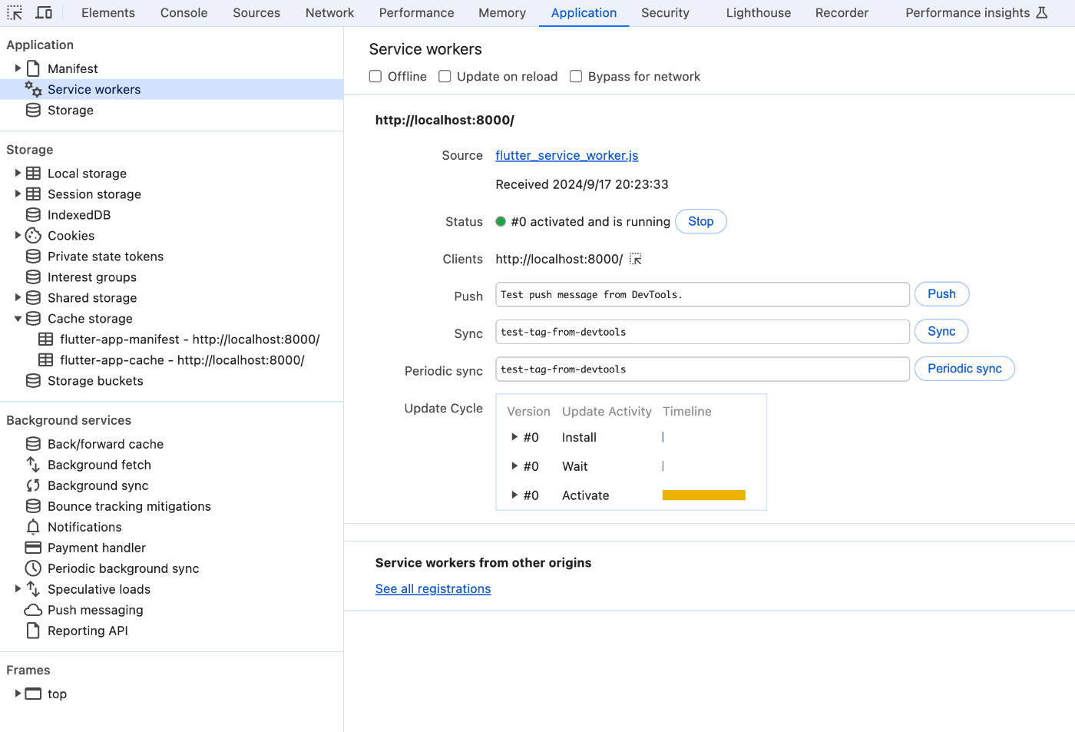Click the Periodic background sync clock icon
Viewport: 1075px width, 732px height.
(33, 568)
